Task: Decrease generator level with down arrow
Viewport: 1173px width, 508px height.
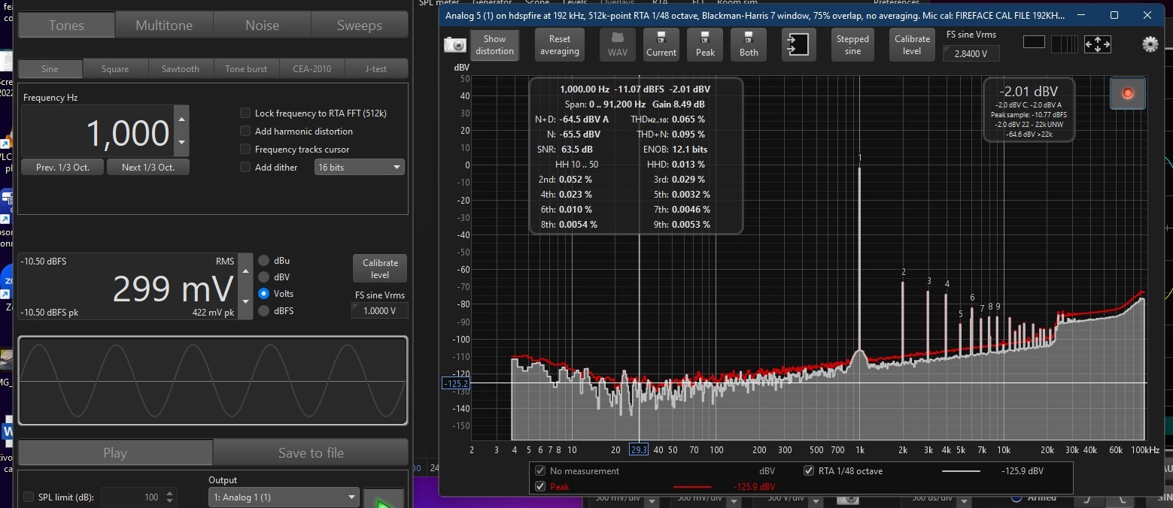Action: (x=245, y=303)
